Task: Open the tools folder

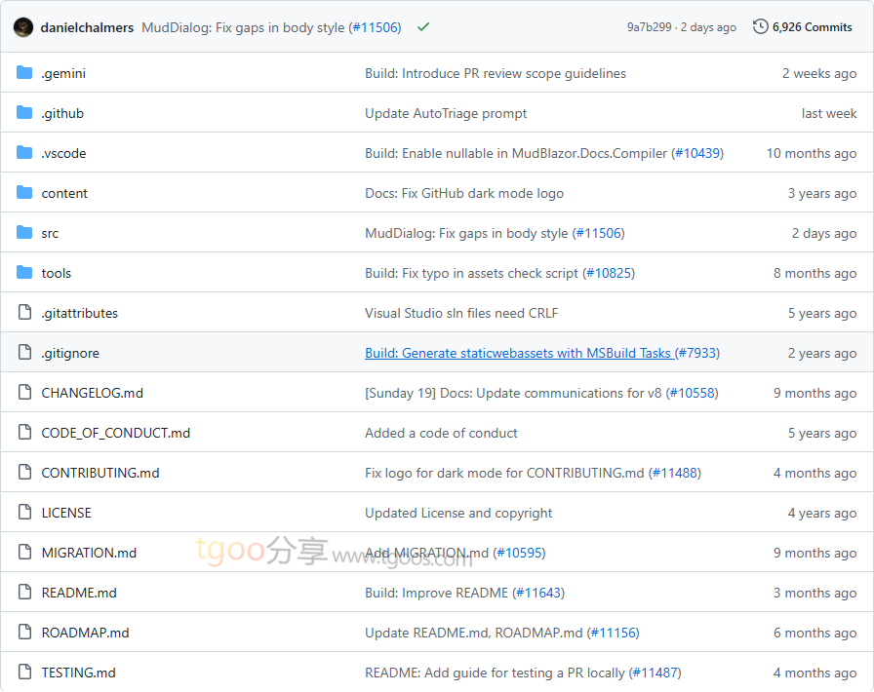Action: coord(57,273)
